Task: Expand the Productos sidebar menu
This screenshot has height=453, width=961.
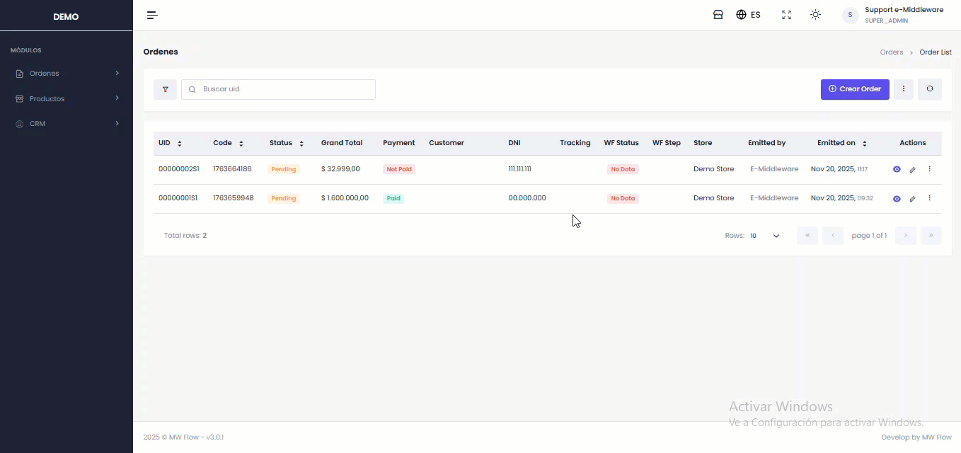Action: (66, 98)
